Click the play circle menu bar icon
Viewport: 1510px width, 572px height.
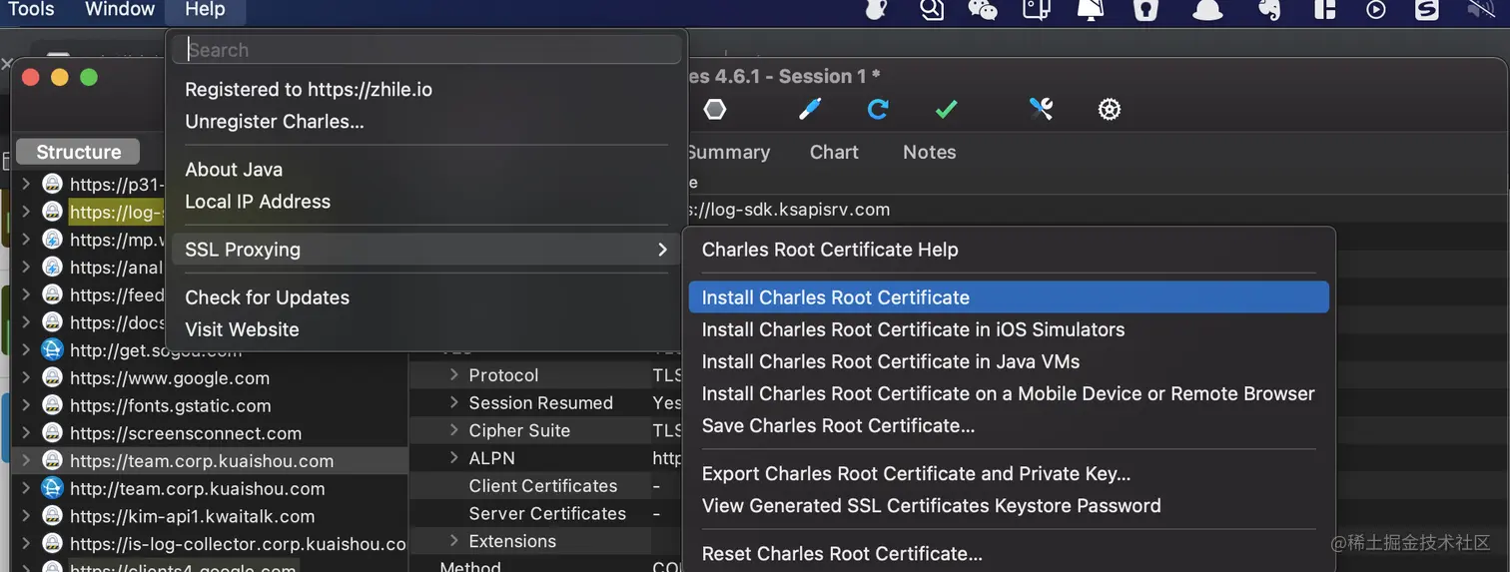coord(1376,10)
